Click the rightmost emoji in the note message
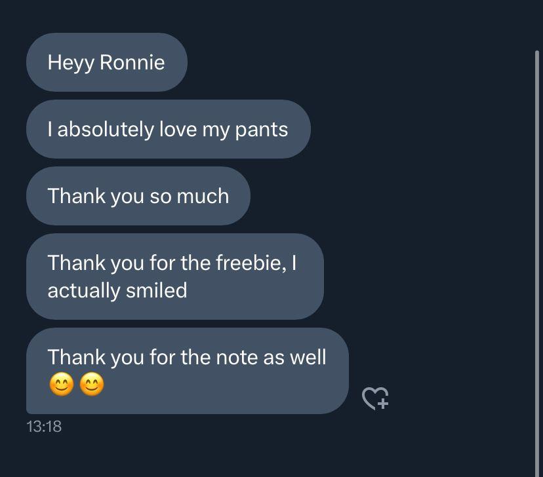 click(90, 385)
